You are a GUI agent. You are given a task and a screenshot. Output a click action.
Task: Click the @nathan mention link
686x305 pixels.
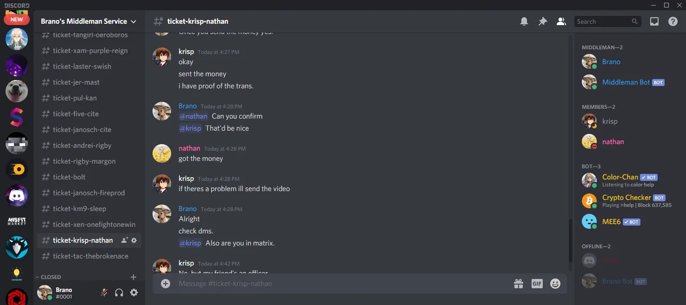coord(193,116)
